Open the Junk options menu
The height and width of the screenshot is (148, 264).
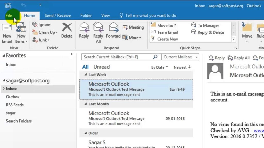[43, 40]
